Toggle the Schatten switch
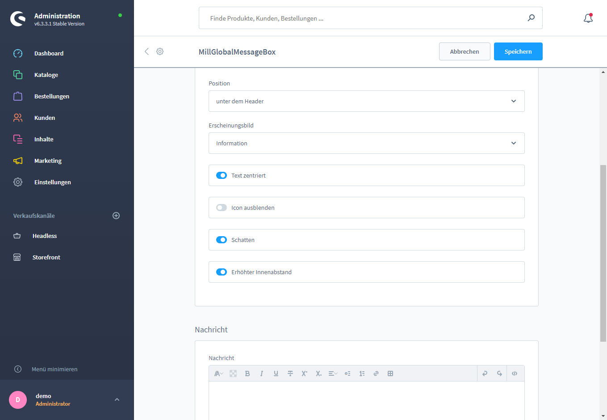The height and width of the screenshot is (420, 607). tap(222, 240)
